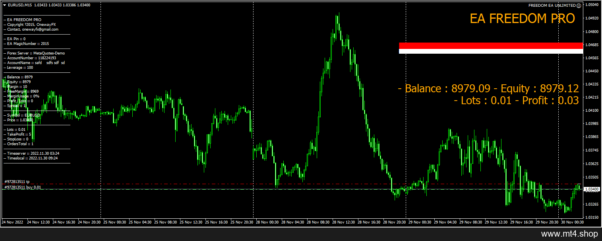Image resolution: width=602 pixels, height=241 pixels.
Task: Click the orange Lots : 0.01 - Profit line
Action: pyautogui.click(x=516, y=101)
